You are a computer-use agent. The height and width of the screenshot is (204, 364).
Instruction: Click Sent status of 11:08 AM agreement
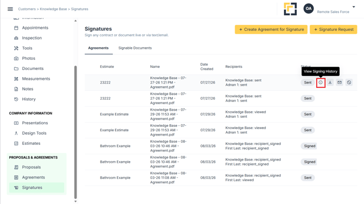(308, 178)
